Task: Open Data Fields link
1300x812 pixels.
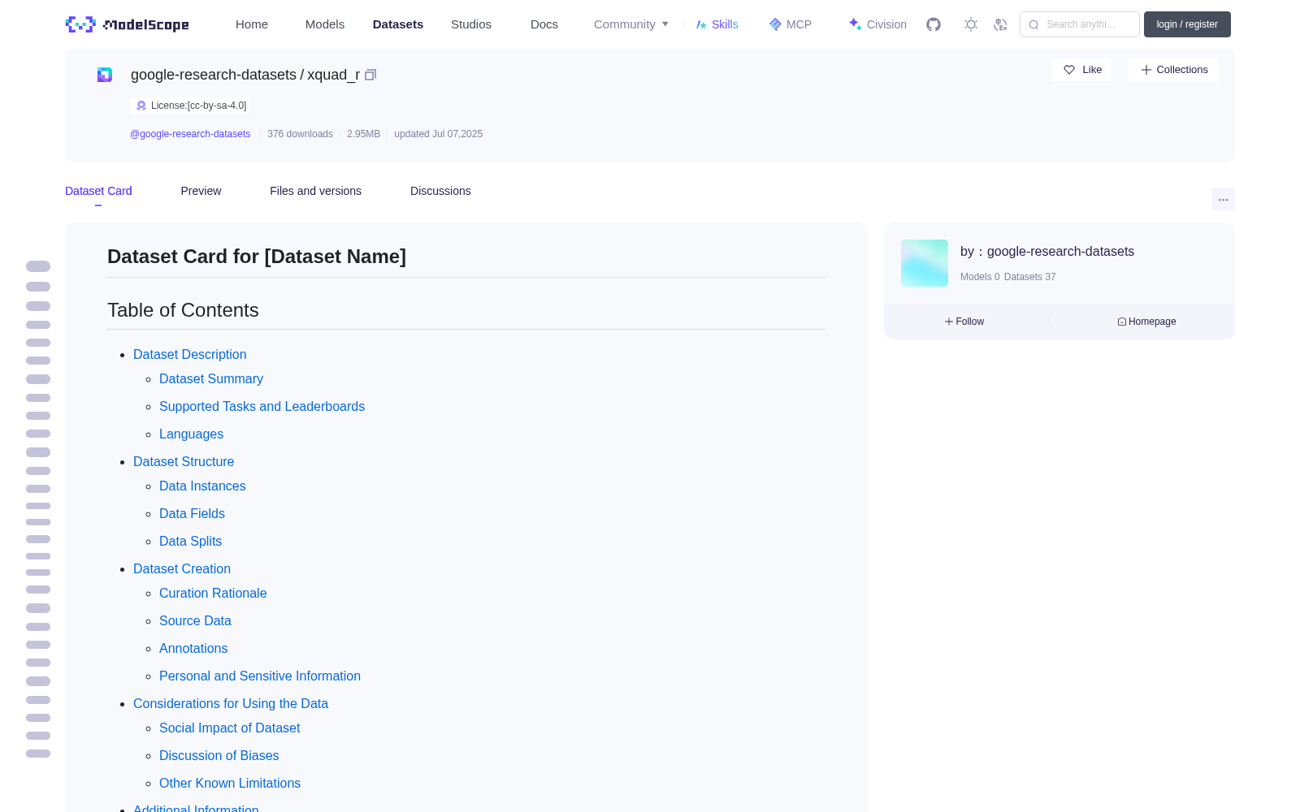Action: [192, 513]
